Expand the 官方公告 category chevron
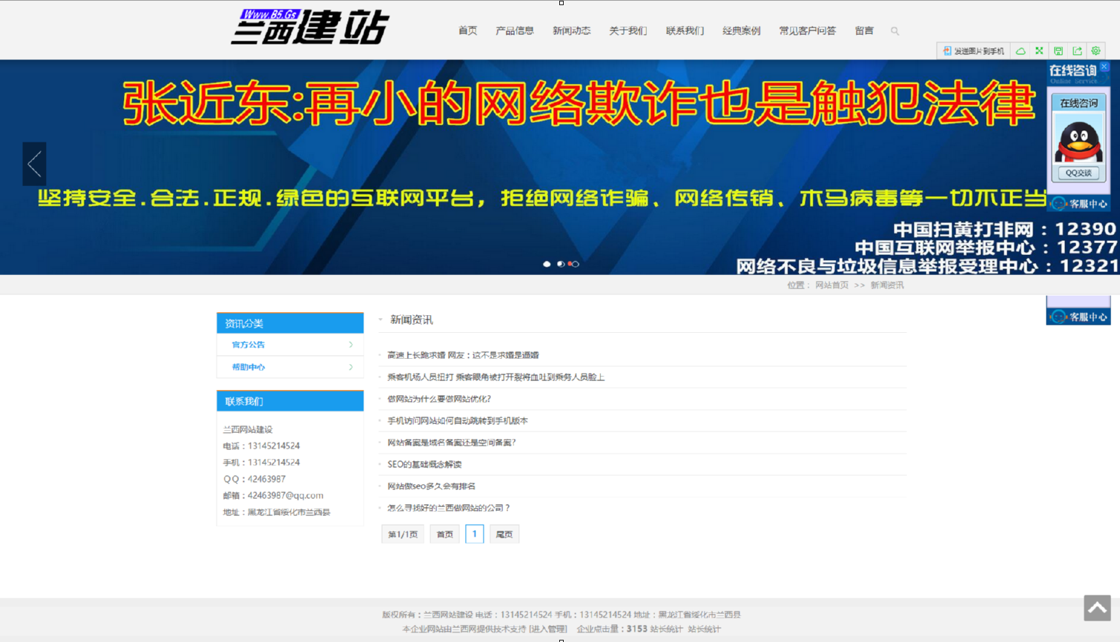 351,345
